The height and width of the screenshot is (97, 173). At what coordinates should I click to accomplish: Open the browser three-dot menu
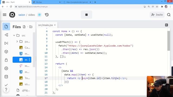[x=170, y=6]
